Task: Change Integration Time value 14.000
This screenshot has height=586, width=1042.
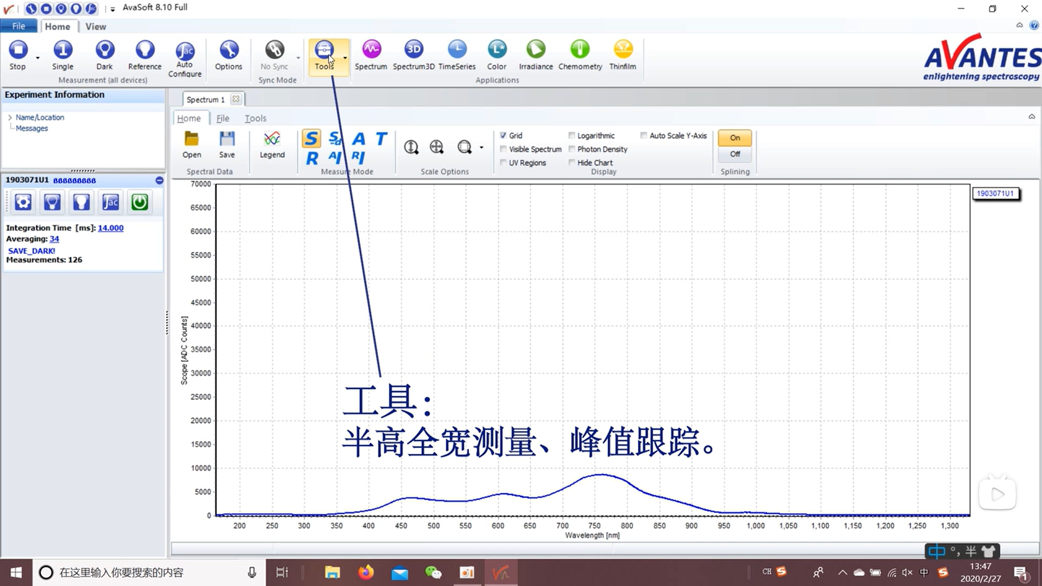Action: tap(110, 228)
